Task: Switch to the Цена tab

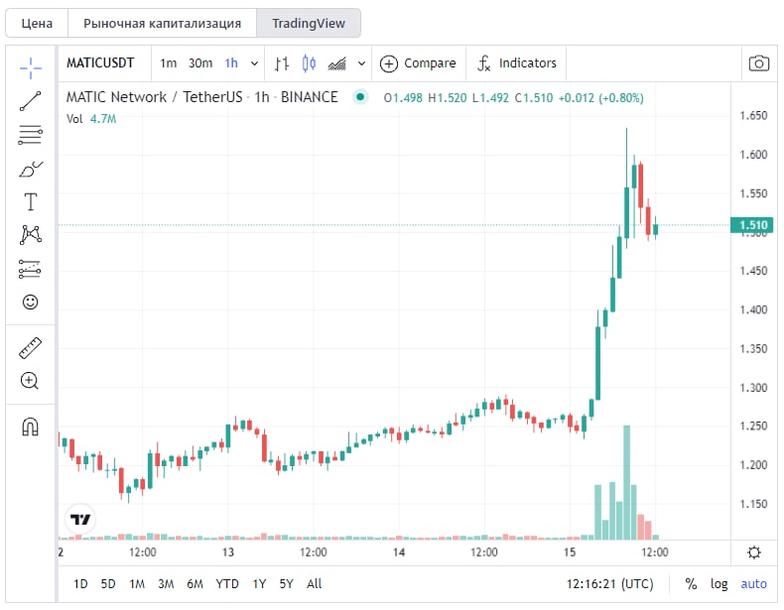Action: tap(37, 23)
